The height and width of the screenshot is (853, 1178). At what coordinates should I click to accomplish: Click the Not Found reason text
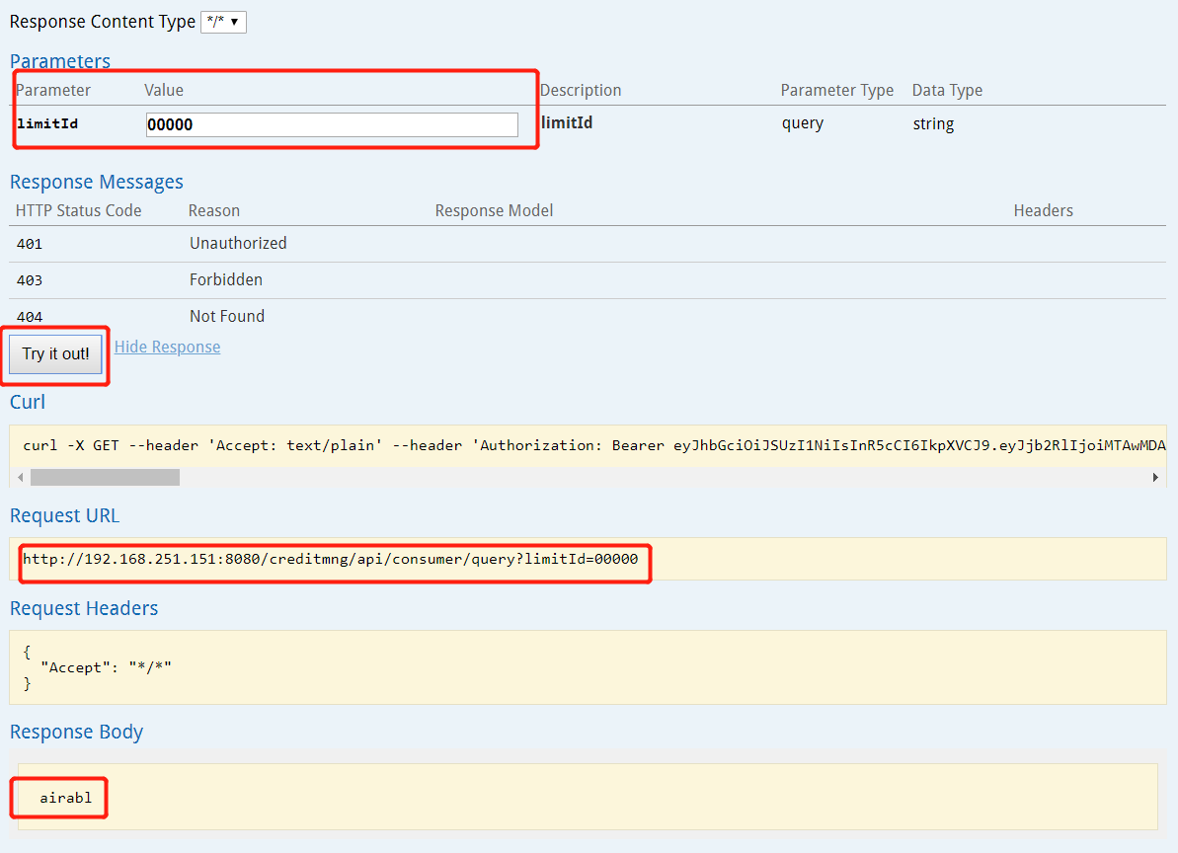227,316
